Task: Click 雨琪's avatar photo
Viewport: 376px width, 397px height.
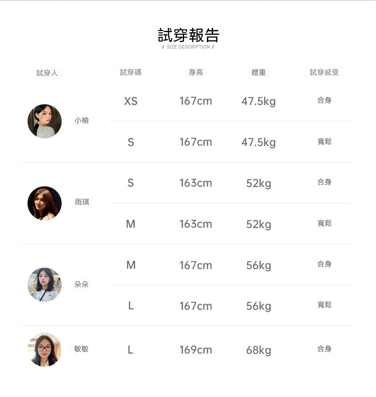Action: pos(44,203)
